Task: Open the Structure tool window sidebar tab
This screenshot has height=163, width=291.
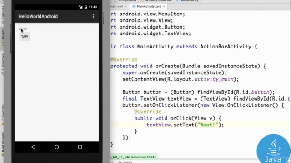Action: click(x=3, y=64)
